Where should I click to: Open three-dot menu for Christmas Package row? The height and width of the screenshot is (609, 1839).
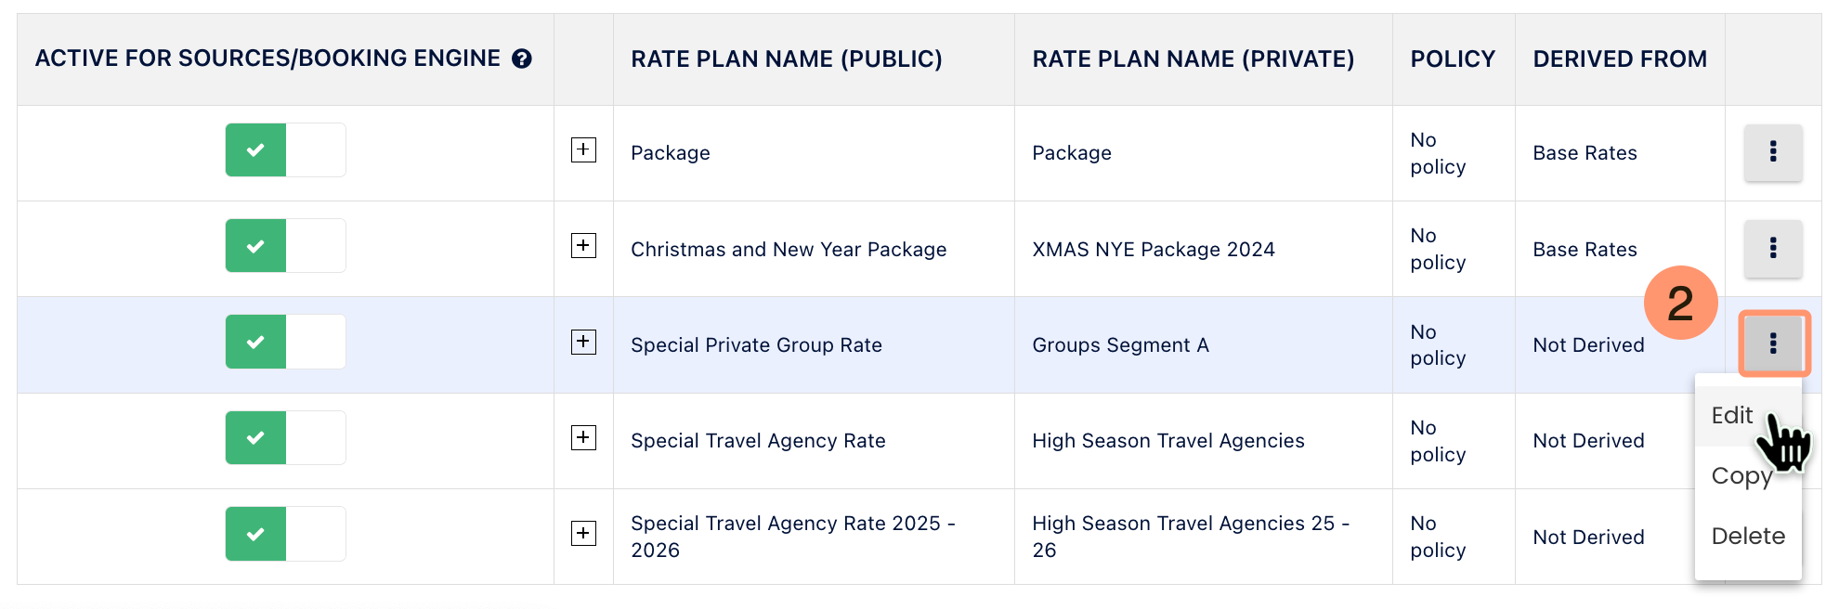pos(1773,248)
